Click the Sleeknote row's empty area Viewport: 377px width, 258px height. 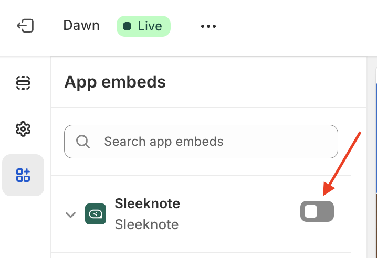click(x=239, y=214)
